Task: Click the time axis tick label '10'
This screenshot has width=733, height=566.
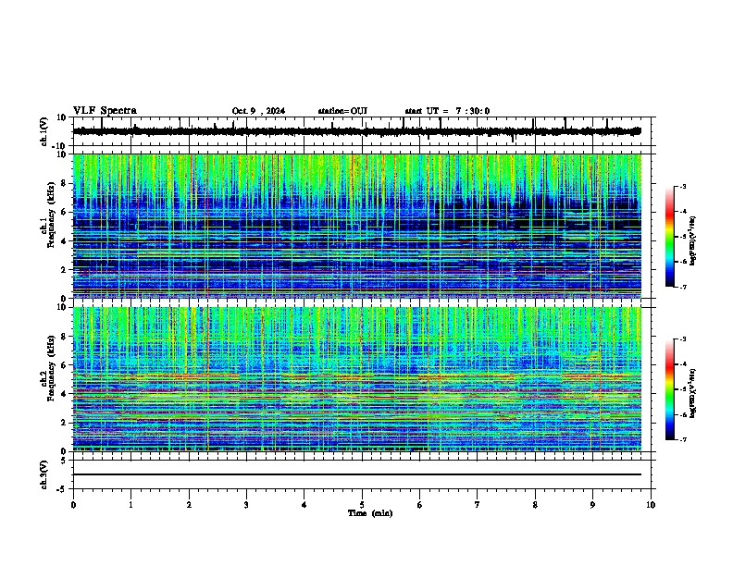Action: coord(651,504)
